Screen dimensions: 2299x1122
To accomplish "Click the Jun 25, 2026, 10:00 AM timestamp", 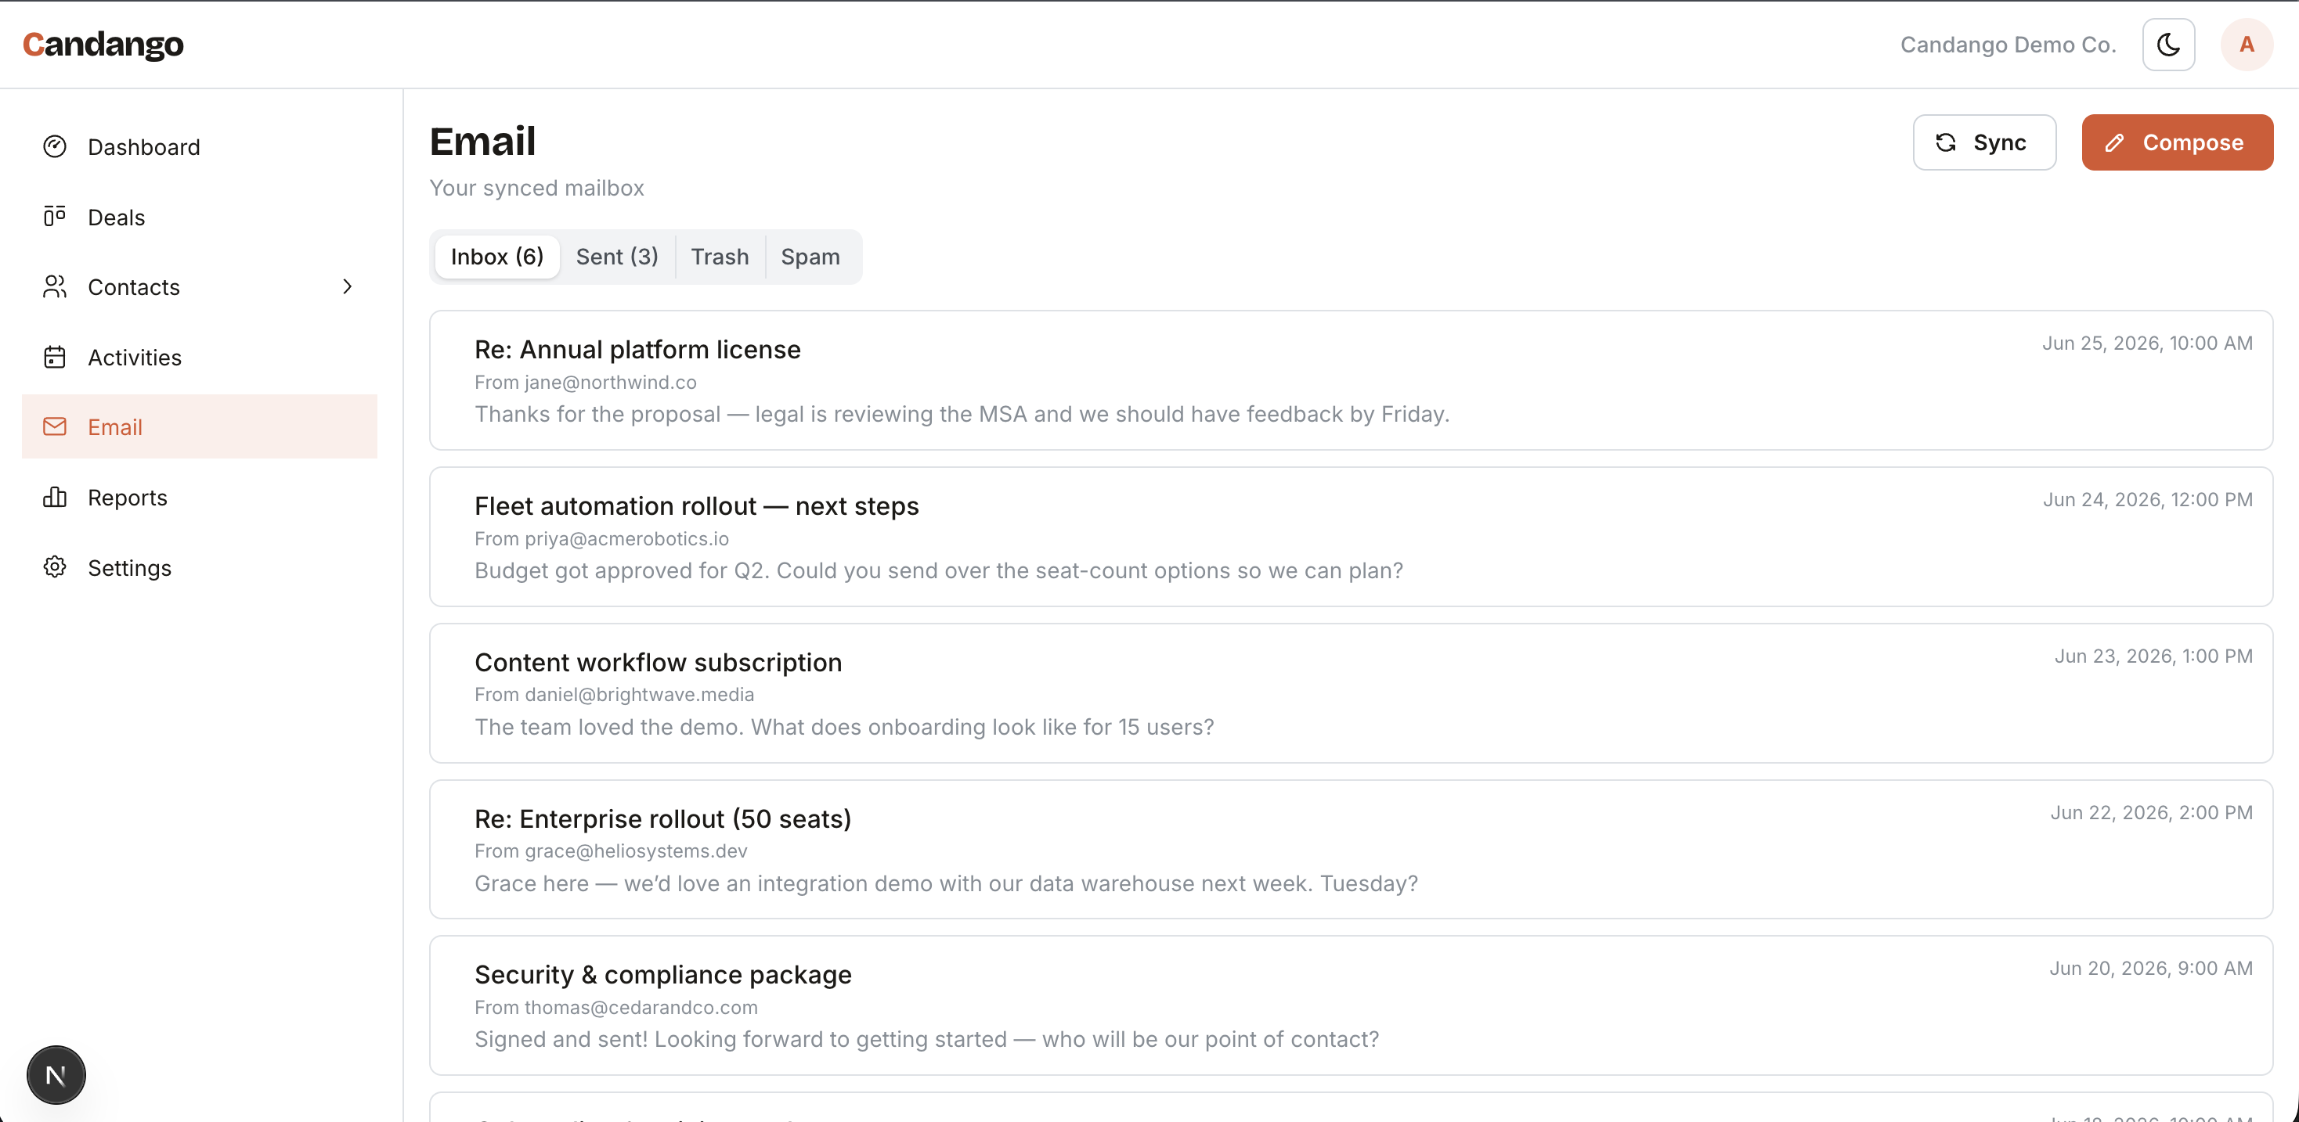I will [x=2147, y=343].
